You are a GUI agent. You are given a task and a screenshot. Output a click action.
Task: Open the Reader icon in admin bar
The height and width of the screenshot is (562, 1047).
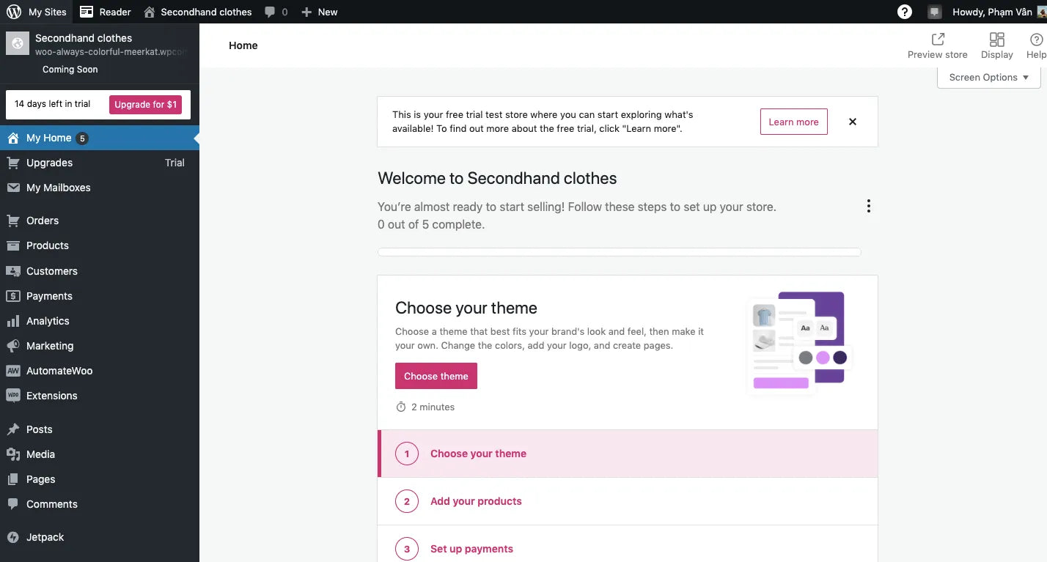(x=87, y=12)
